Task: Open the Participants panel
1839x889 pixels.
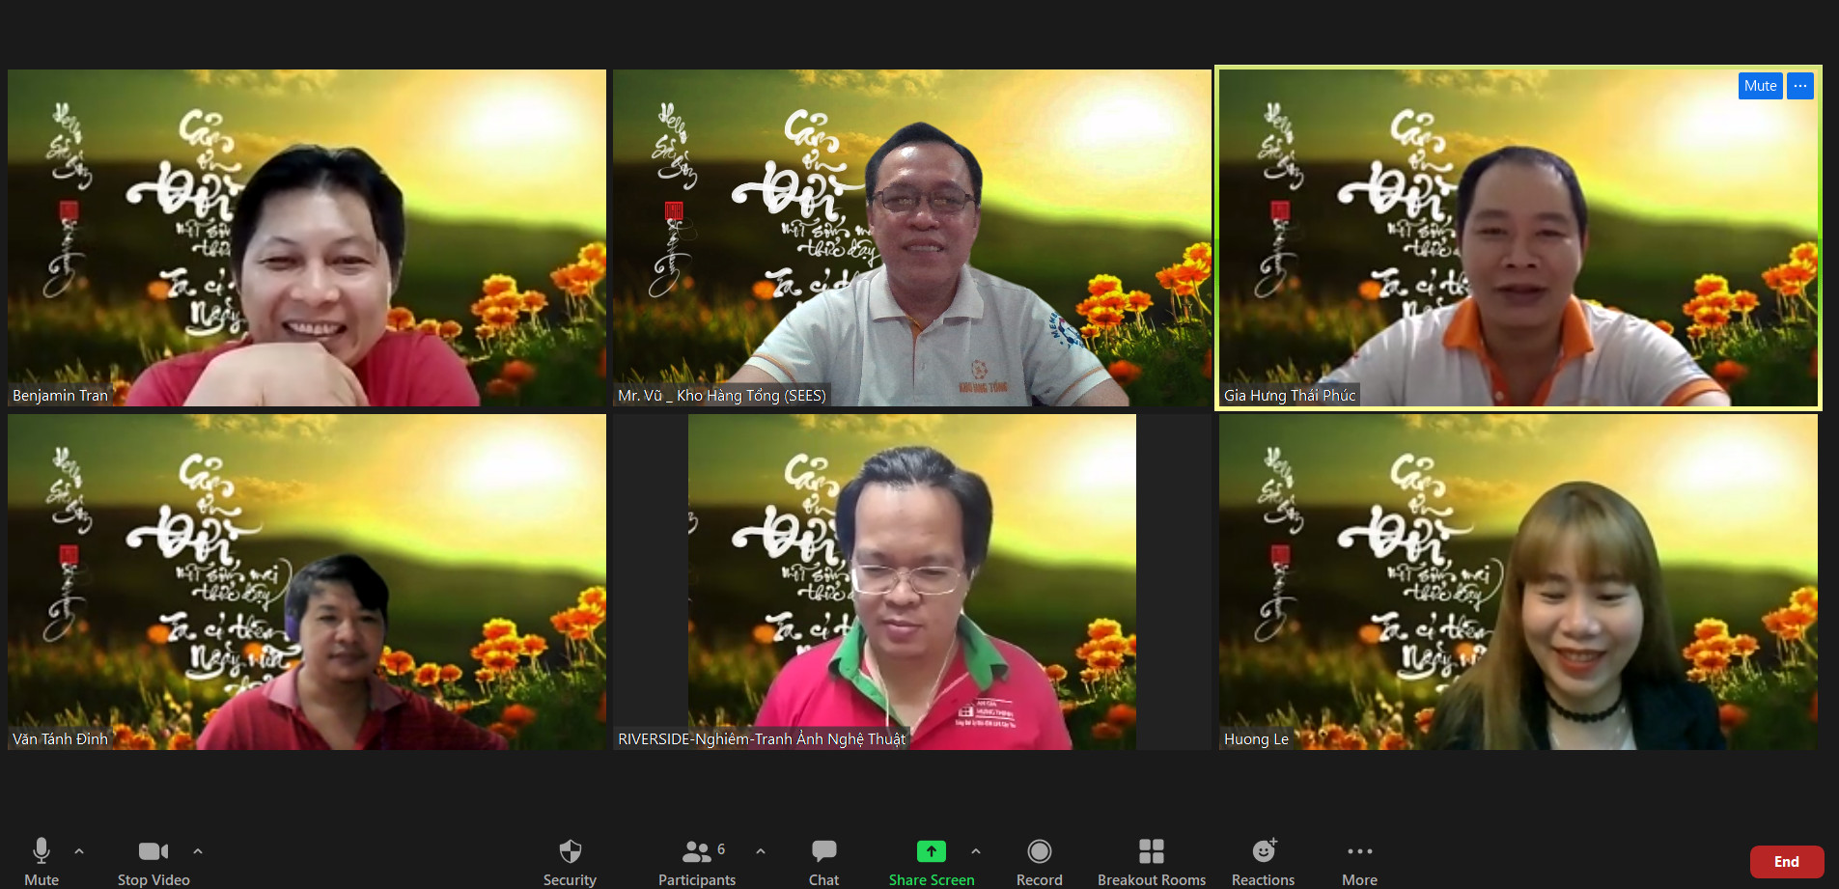Action: [696, 851]
